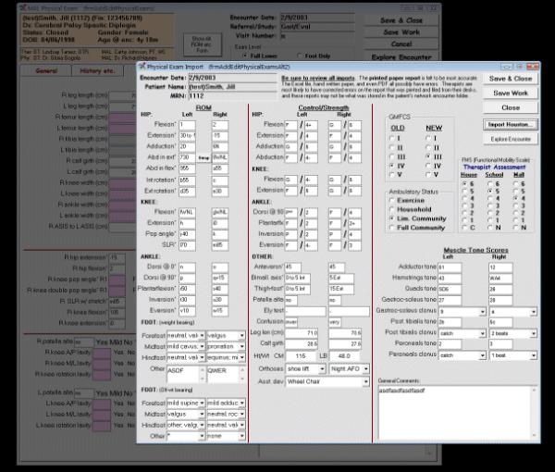Click the LB weight field showing 48.0

(344, 356)
